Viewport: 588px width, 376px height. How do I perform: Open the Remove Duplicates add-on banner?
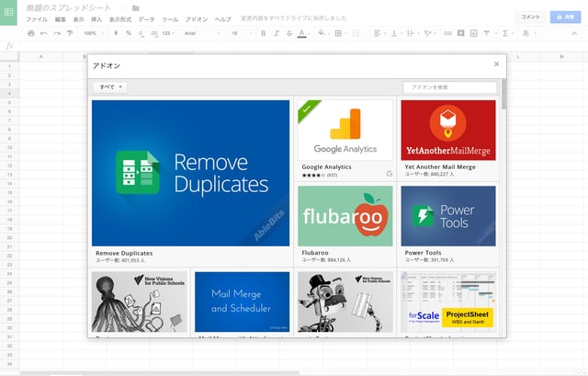[x=190, y=173]
